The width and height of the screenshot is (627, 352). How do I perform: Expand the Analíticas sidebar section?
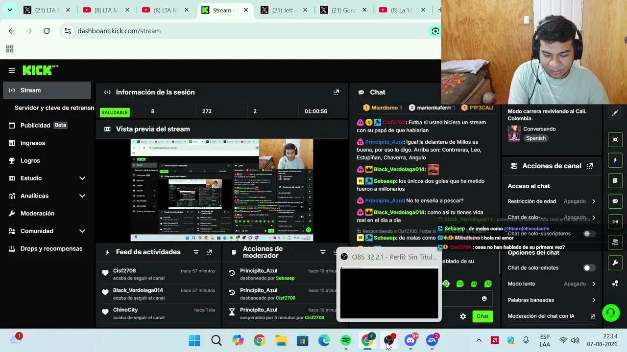click(47, 196)
